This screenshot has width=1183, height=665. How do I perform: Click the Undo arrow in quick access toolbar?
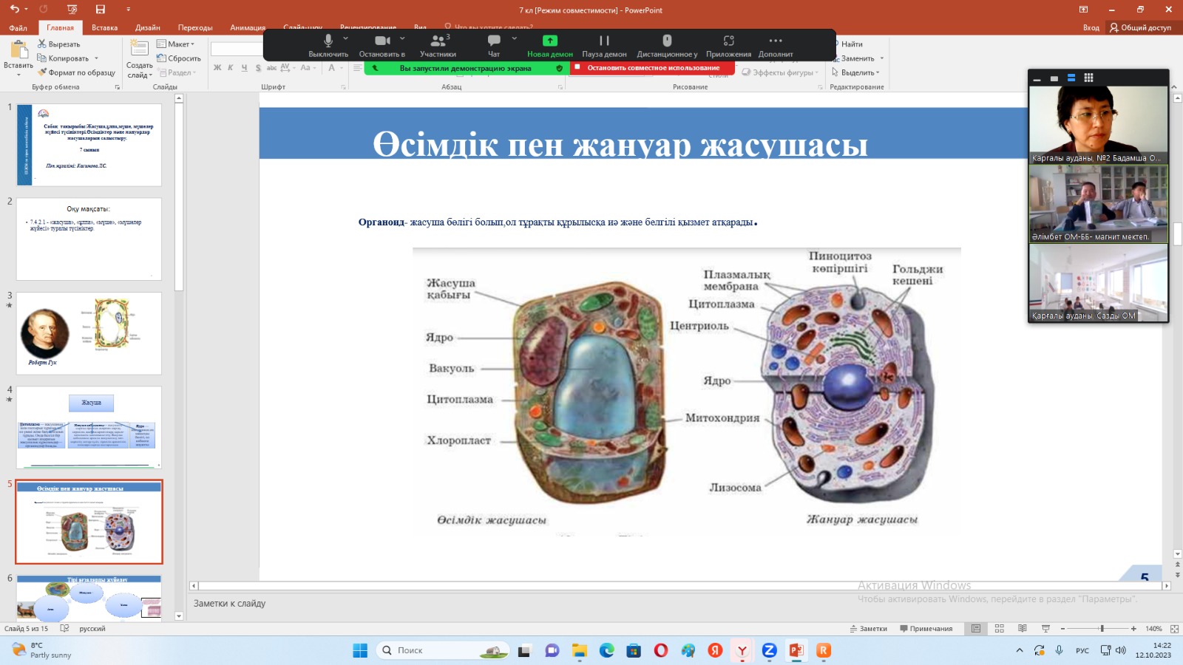(x=14, y=10)
